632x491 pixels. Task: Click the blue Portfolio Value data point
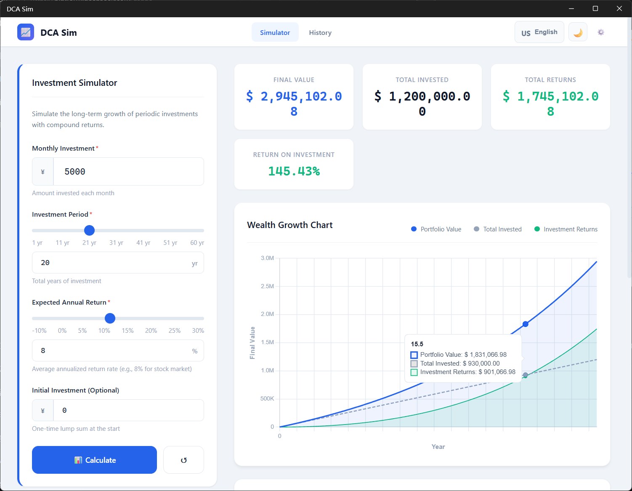click(x=525, y=324)
